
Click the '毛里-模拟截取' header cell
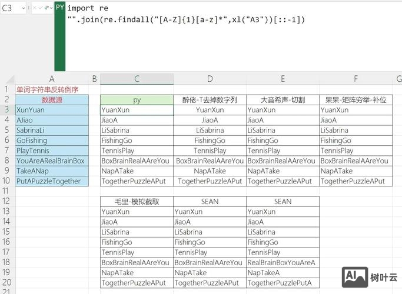click(x=137, y=201)
